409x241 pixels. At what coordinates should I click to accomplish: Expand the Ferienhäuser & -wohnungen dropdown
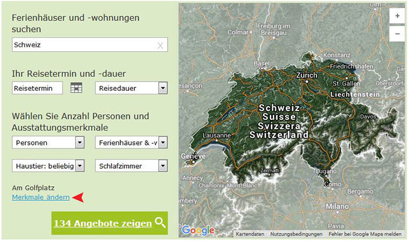[x=131, y=143]
